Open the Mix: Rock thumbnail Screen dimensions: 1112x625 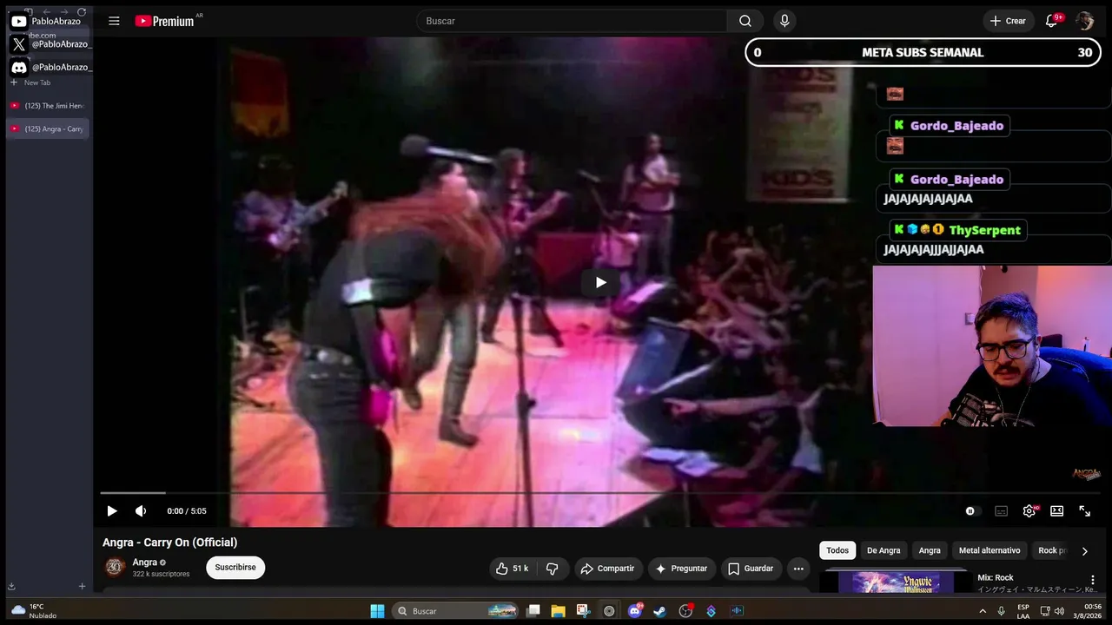(895, 582)
